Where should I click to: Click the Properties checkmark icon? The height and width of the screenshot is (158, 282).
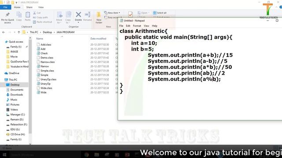pyautogui.click(x=130, y=14)
